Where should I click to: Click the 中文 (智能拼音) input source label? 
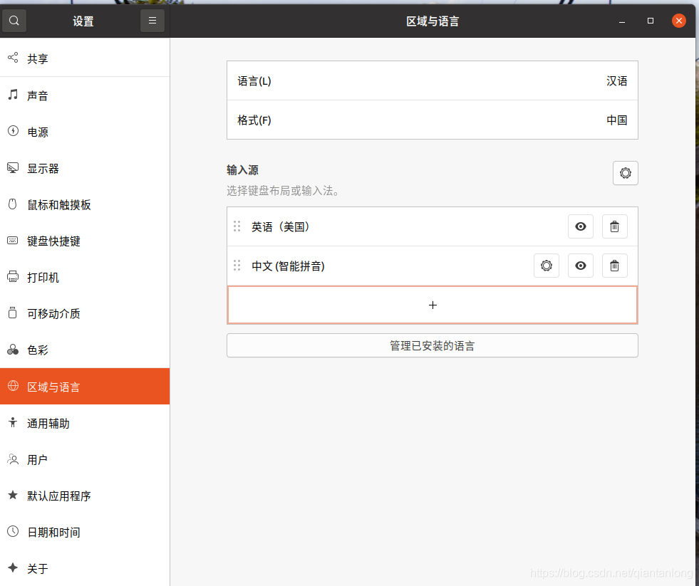[288, 266]
